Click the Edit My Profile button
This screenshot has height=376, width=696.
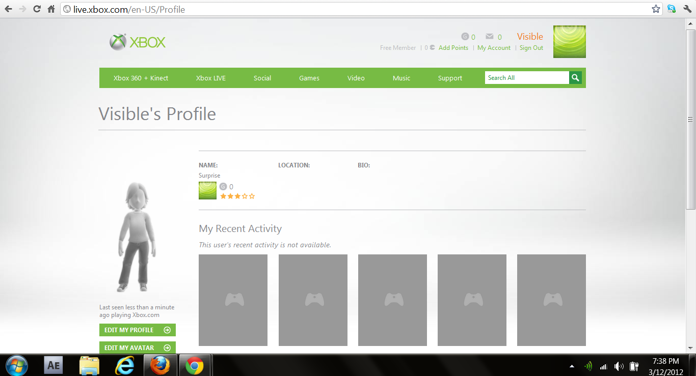[138, 330]
